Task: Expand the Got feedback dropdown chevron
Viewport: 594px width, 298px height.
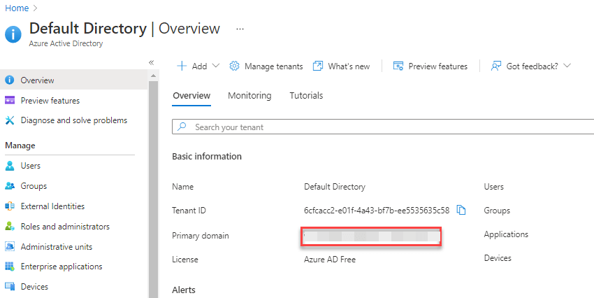Action: pos(567,66)
